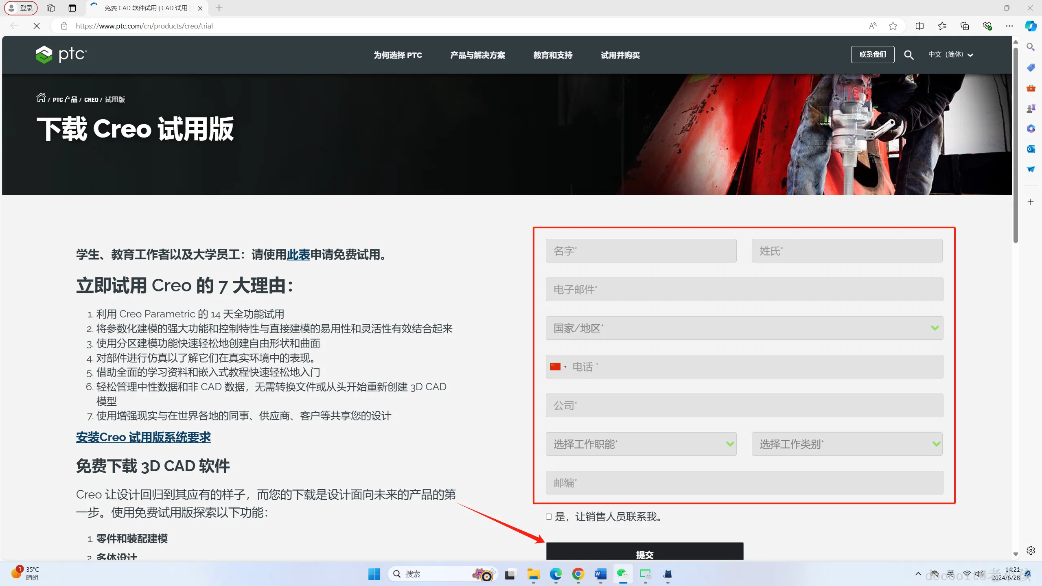
Task: Click the 联系我们 button
Action: coord(872,55)
